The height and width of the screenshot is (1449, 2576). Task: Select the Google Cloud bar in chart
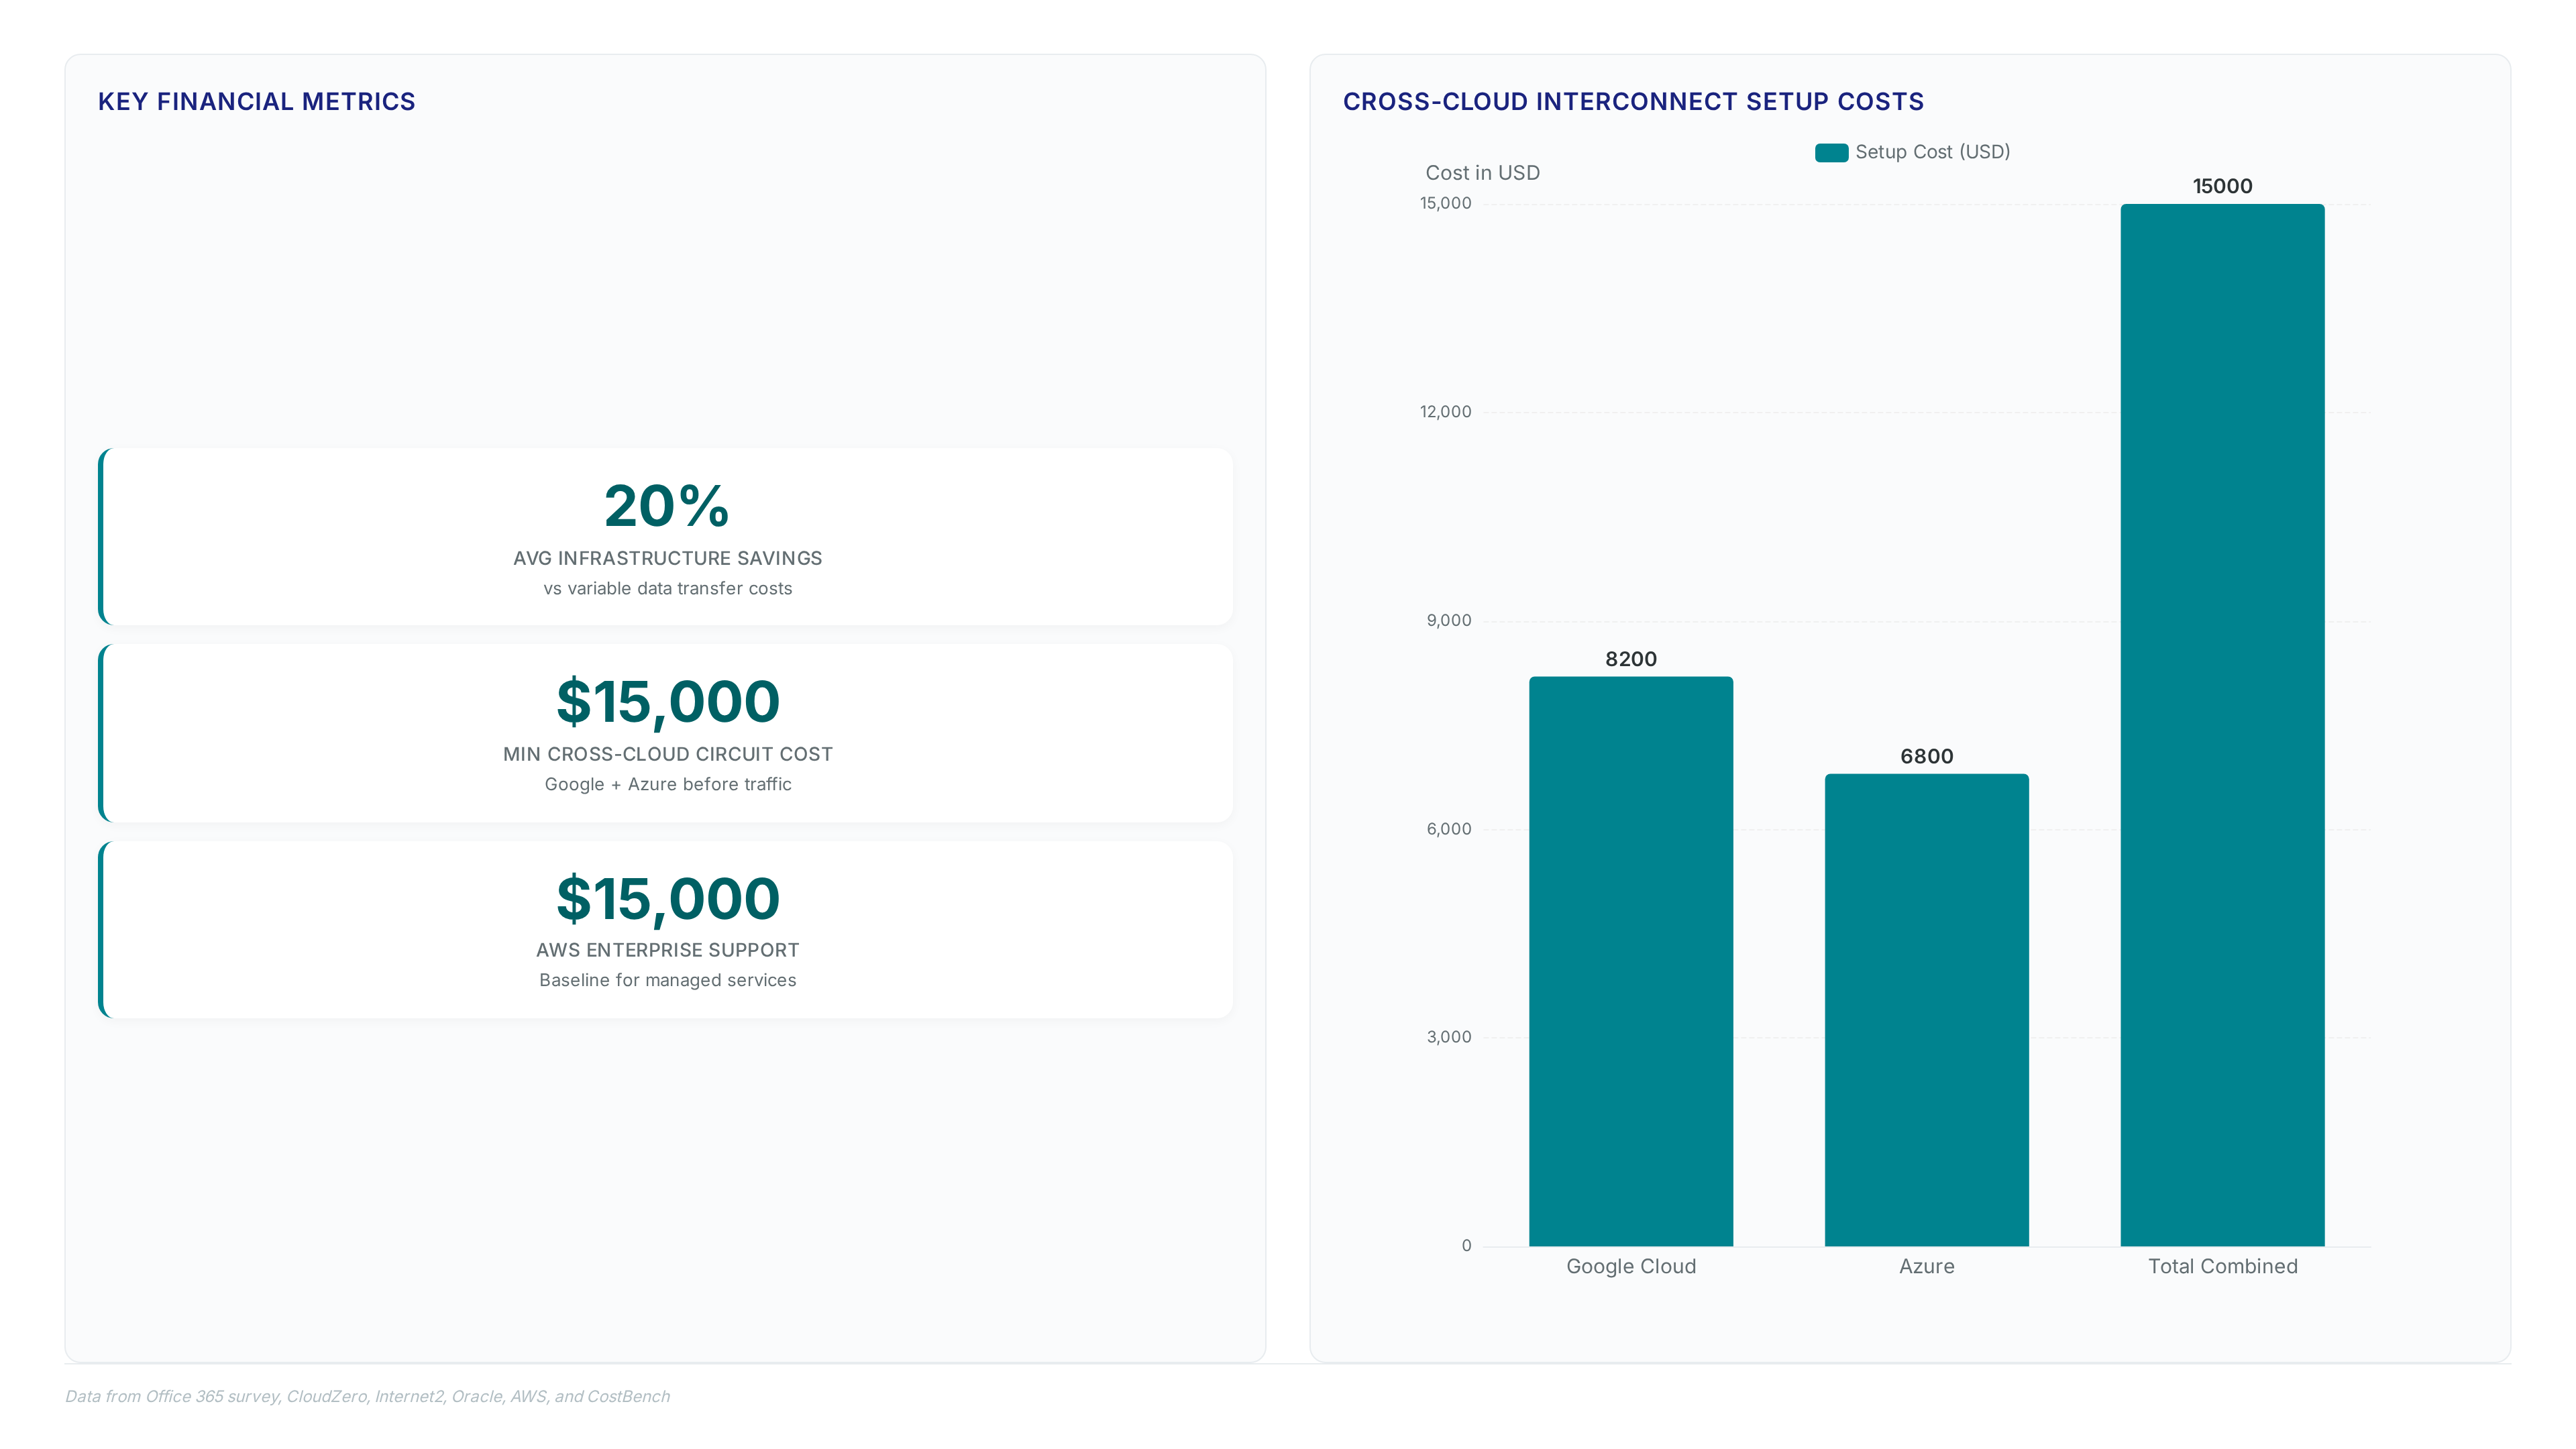pos(1631,961)
